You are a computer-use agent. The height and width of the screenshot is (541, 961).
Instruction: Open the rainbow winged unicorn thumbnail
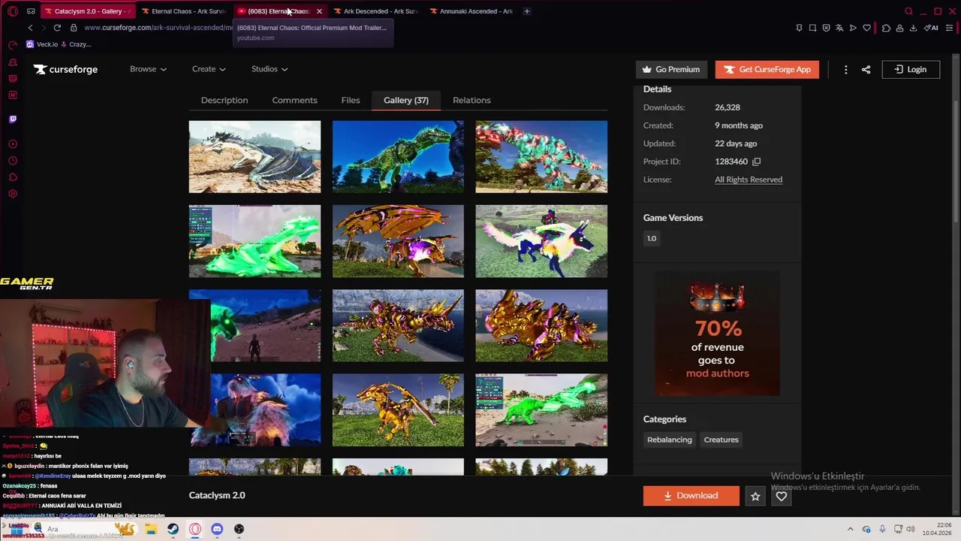pos(541,241)
